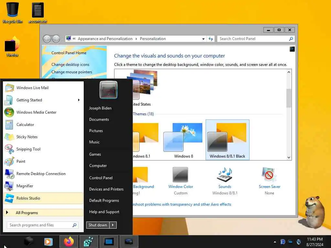The image size is (331, 248).
Task: Go to Control Panel Home
Action: coord(69,53)
